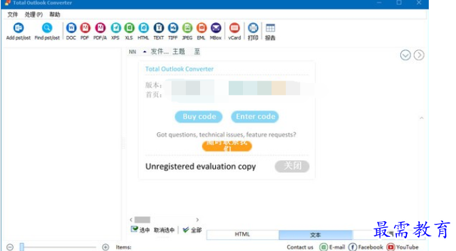This screenshot has width=456, height=251.
Task: Switch preview to HTML tab
Action: (242, 235)
